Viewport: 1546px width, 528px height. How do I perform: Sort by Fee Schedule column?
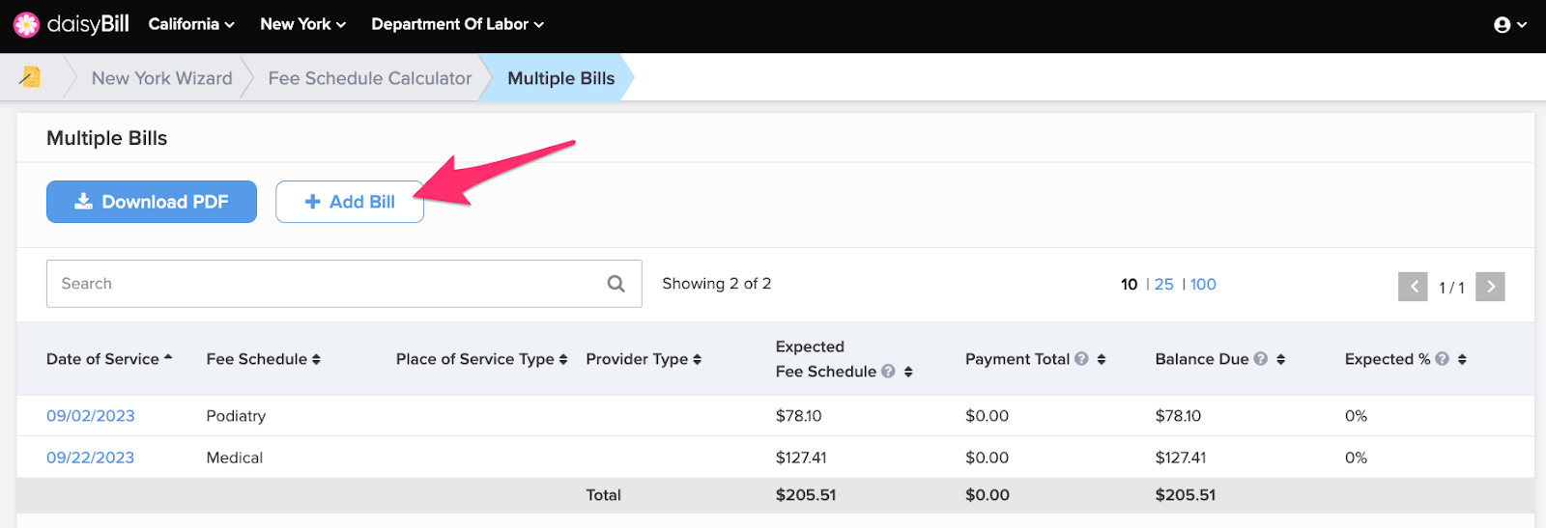(263, 359)
